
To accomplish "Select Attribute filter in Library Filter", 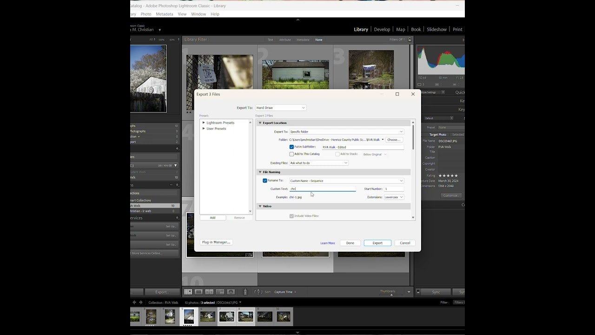I will 285,40.
